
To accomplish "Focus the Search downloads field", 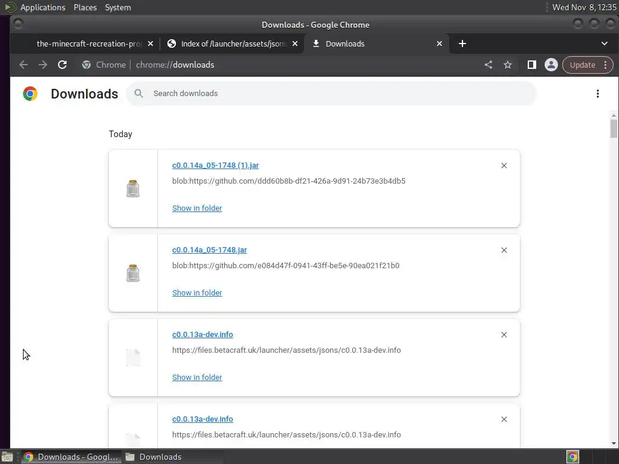I will (332, 94).
